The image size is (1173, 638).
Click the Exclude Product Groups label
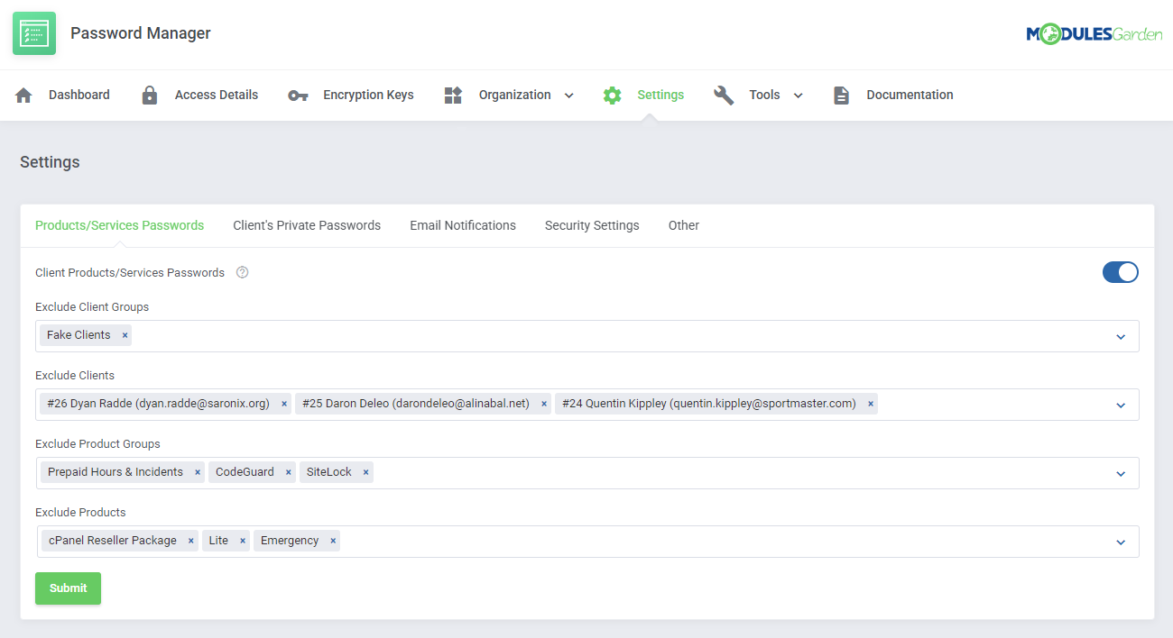coord(97,444)
